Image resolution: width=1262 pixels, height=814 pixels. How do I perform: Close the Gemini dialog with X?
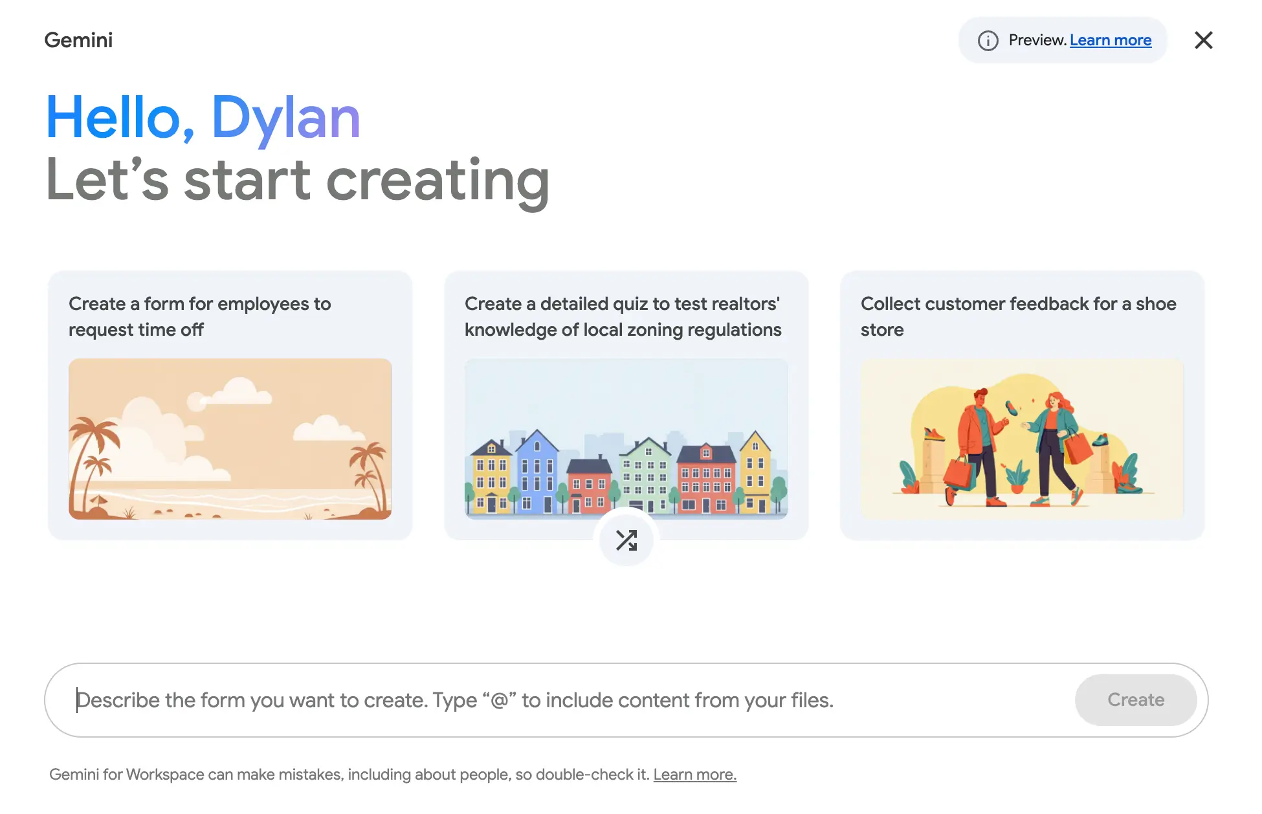coord(1203,40)
